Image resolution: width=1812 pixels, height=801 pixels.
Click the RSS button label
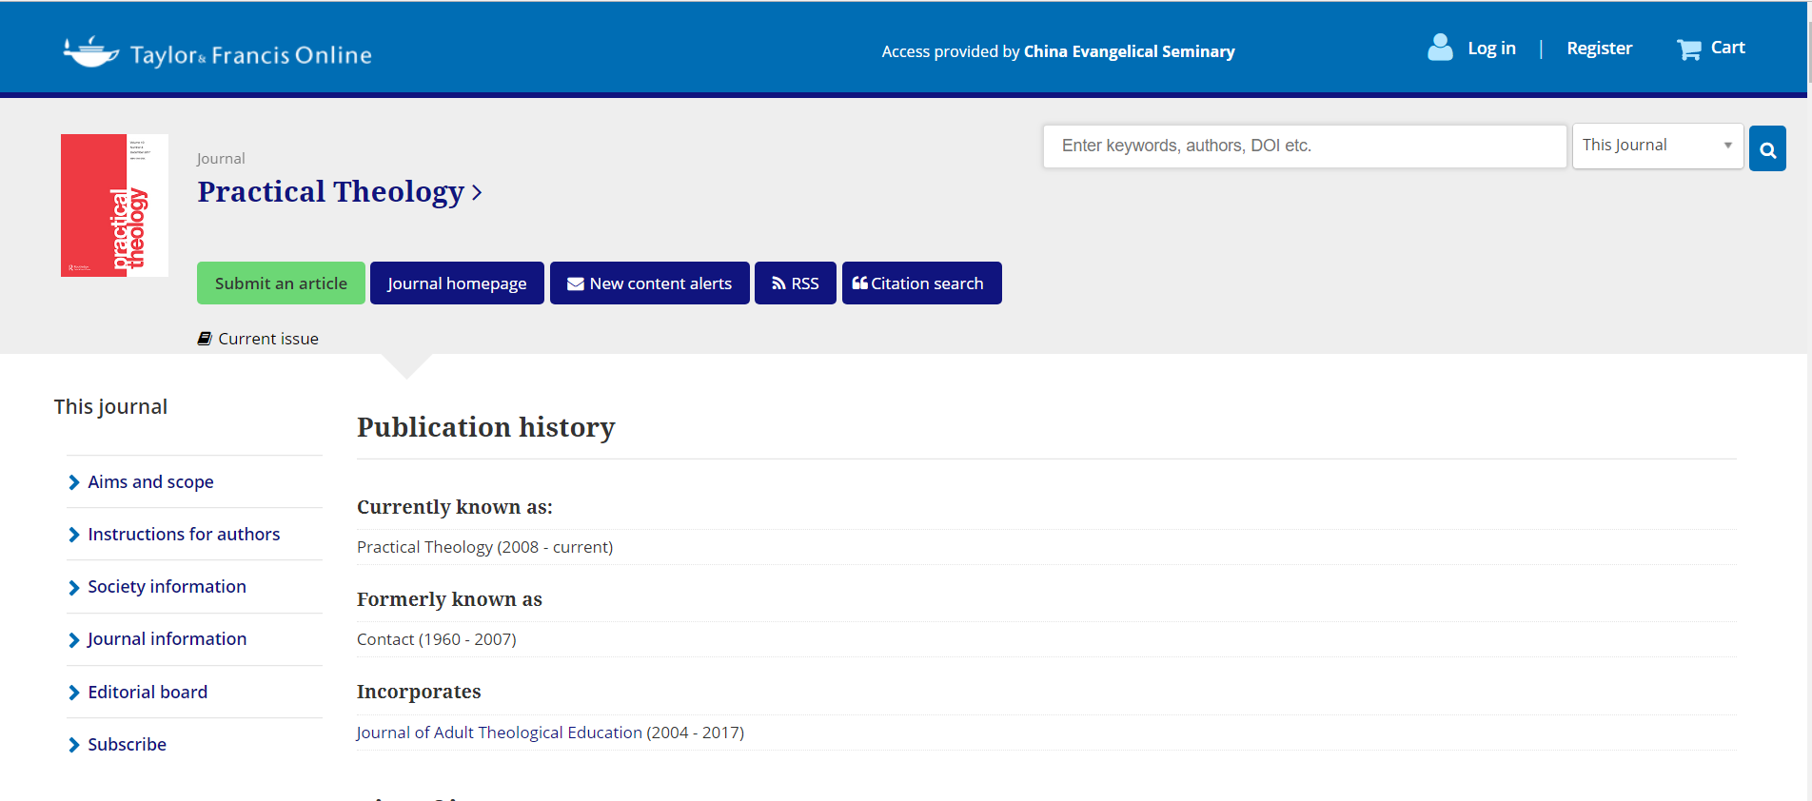[x=805, y=283]
